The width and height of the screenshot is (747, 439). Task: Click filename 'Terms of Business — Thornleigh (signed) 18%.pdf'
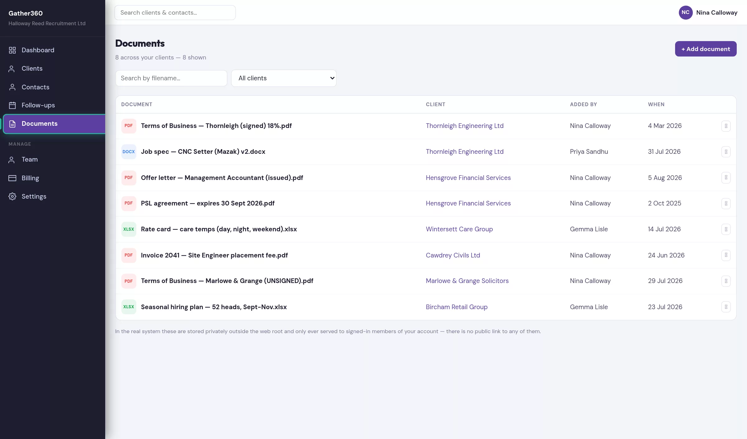(216, 126)
